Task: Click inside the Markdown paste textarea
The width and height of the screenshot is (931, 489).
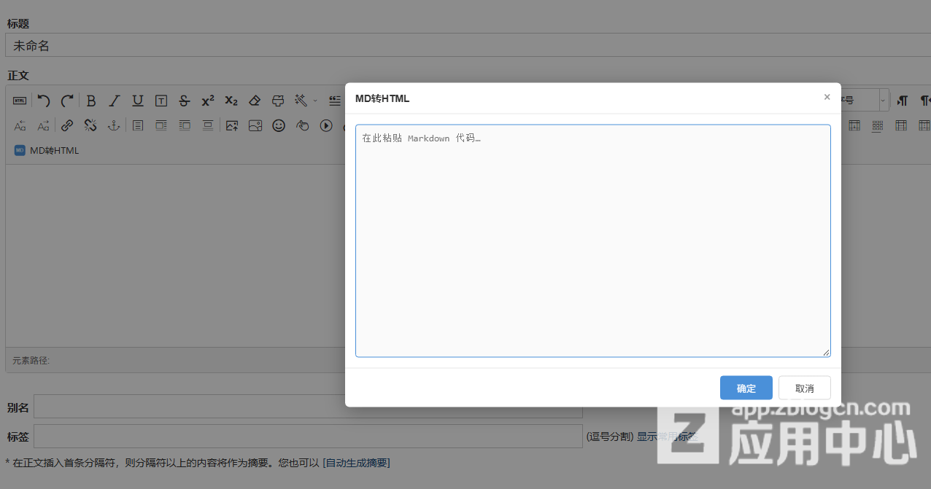Action: pos(593,240)
